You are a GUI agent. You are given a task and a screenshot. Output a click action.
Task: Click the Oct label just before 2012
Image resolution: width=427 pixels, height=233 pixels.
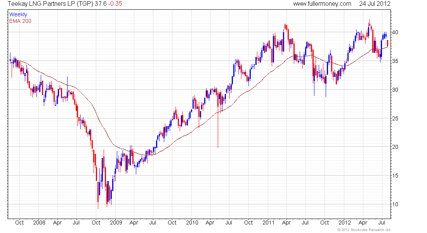(325, 223)
